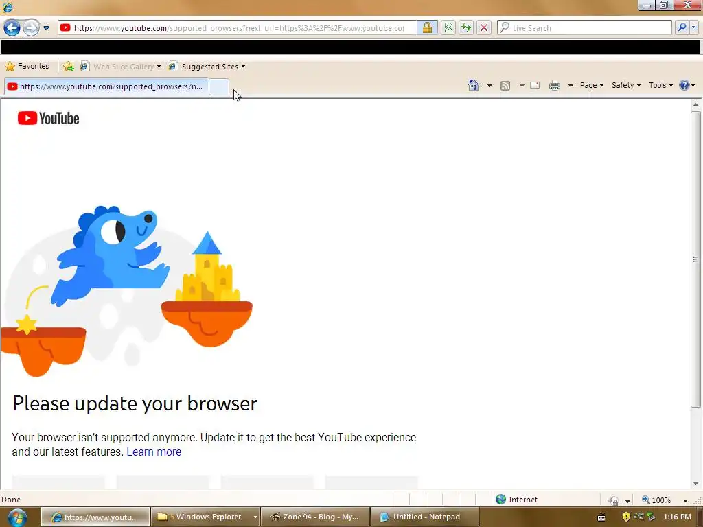Expand the Home button dropdown arrow
Viewport: 703px width, 527px height.
click(x=489, y=85)
